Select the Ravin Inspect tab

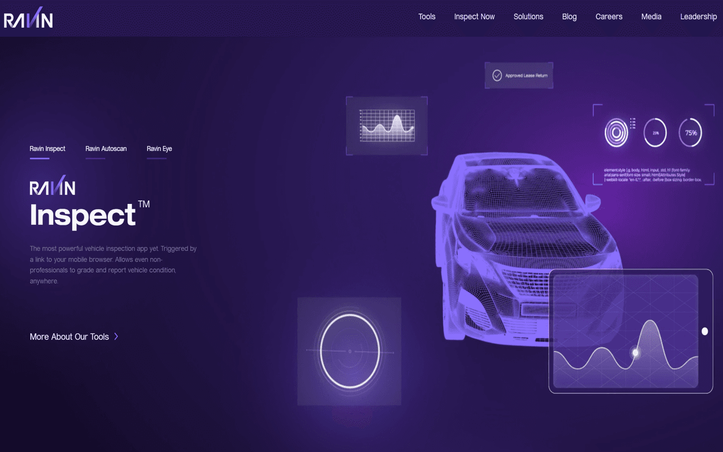click(47, 149)
